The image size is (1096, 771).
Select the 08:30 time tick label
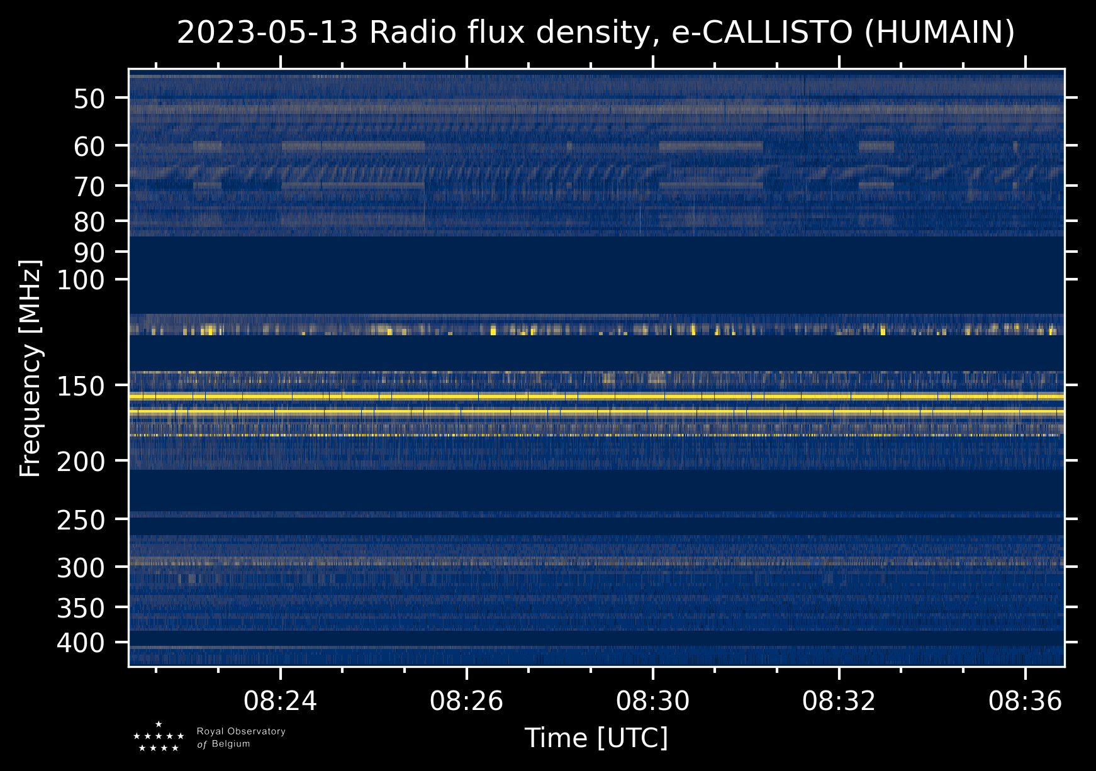pos(652,701)
